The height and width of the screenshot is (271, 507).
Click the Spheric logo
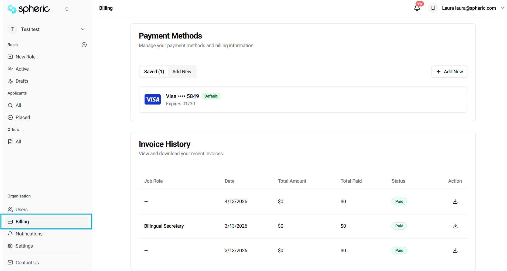(29, 9)
